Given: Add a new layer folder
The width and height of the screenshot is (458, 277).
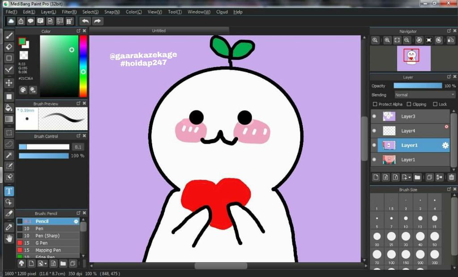Looking at the screenshot, I should [417, 177].
